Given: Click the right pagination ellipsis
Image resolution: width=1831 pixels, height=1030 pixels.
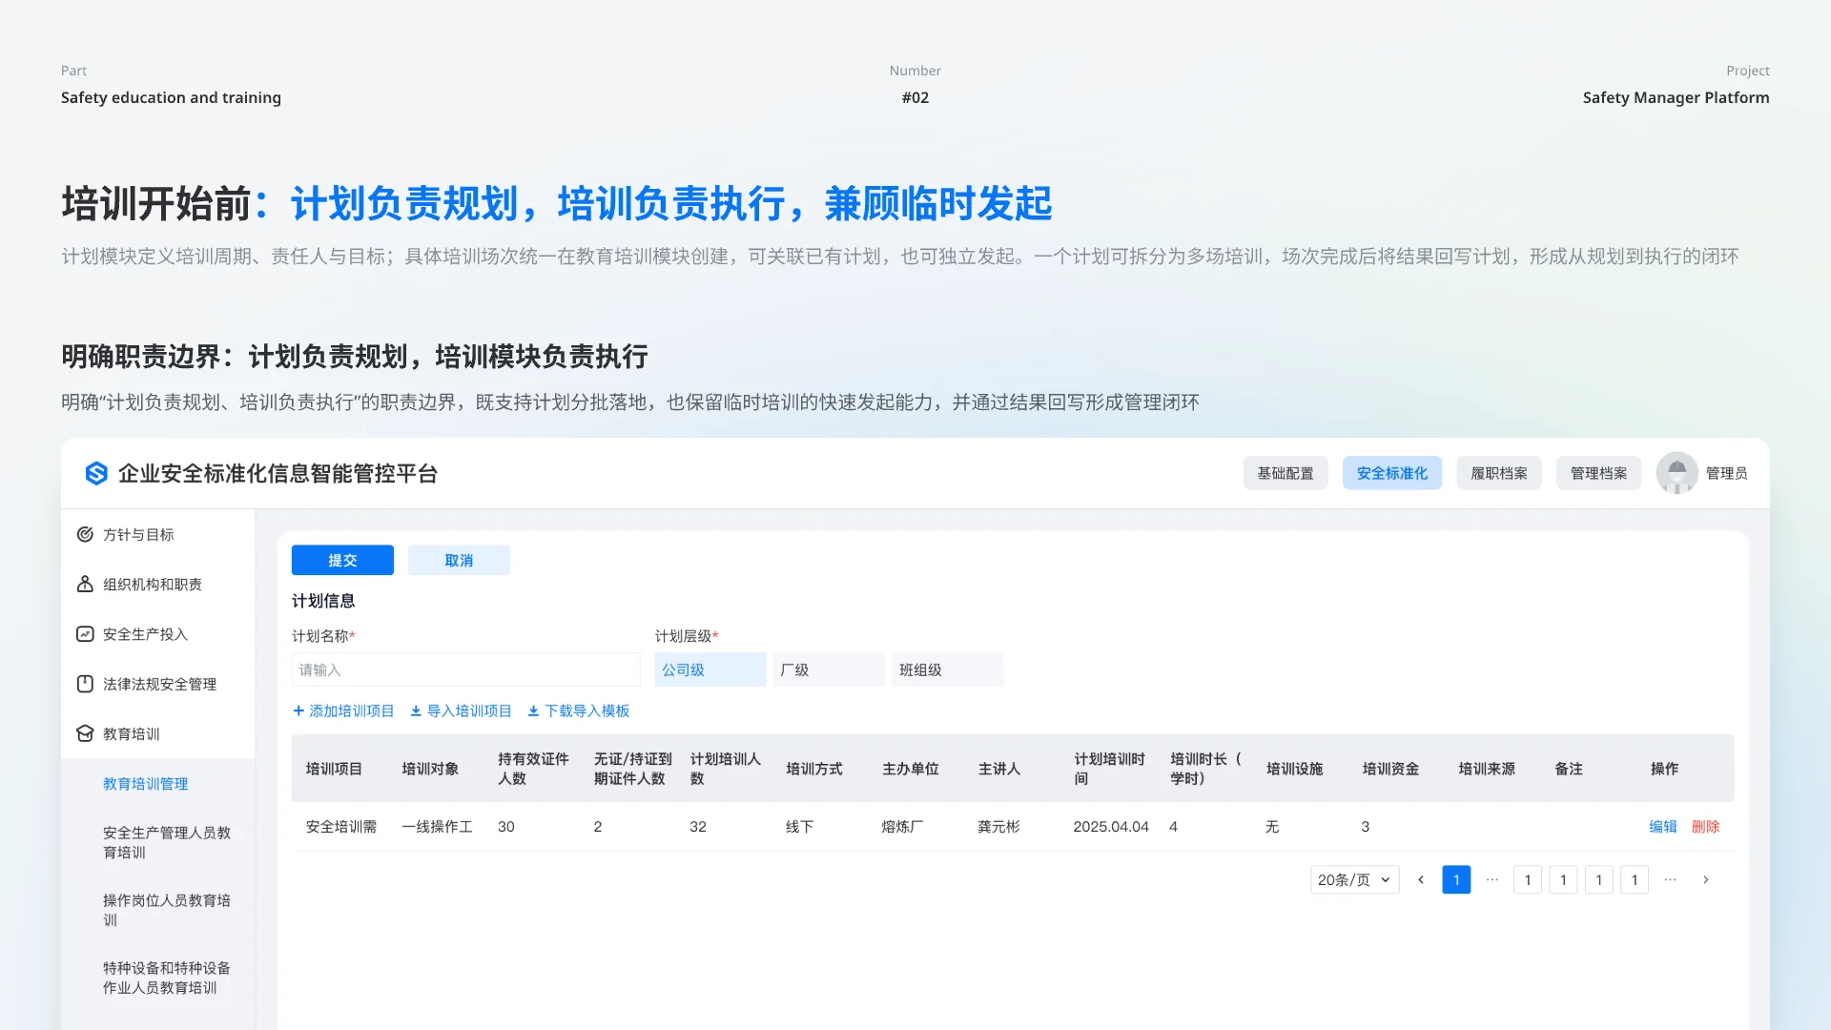Looking at the screenshot, I should pyautogui.click(x=1670, y=879).
